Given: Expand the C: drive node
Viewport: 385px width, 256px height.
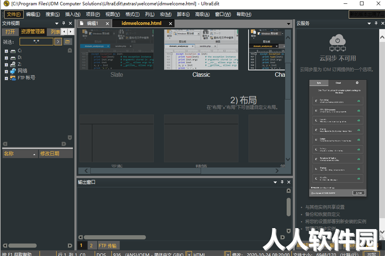Looking at the screenshot, I should click(6, 51).
